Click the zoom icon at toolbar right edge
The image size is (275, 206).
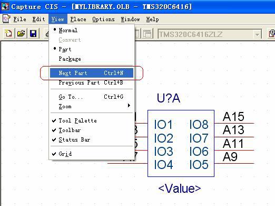point(272,33)
